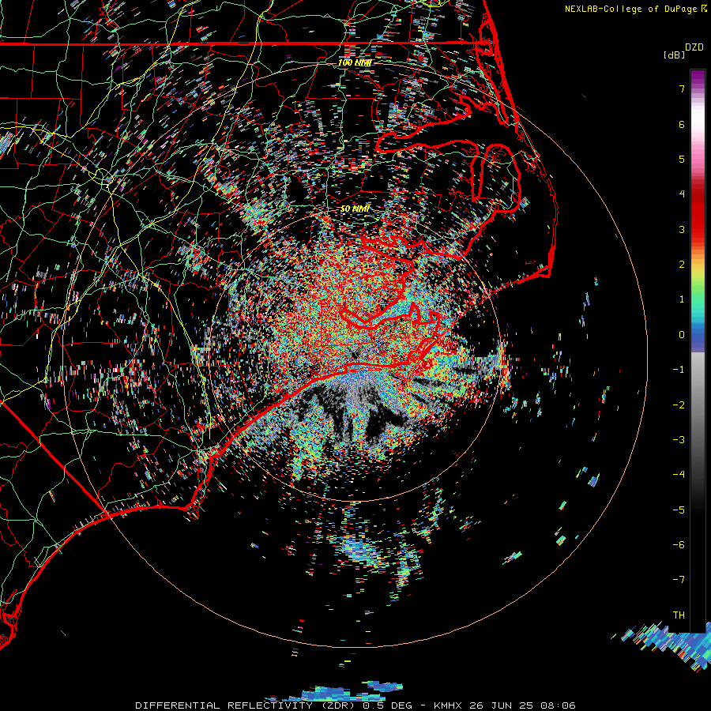Click the 4 dB tick on color scale

click(x=682, y=194)
